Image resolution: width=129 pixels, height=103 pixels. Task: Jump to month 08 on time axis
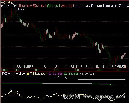tap(77, 70)
